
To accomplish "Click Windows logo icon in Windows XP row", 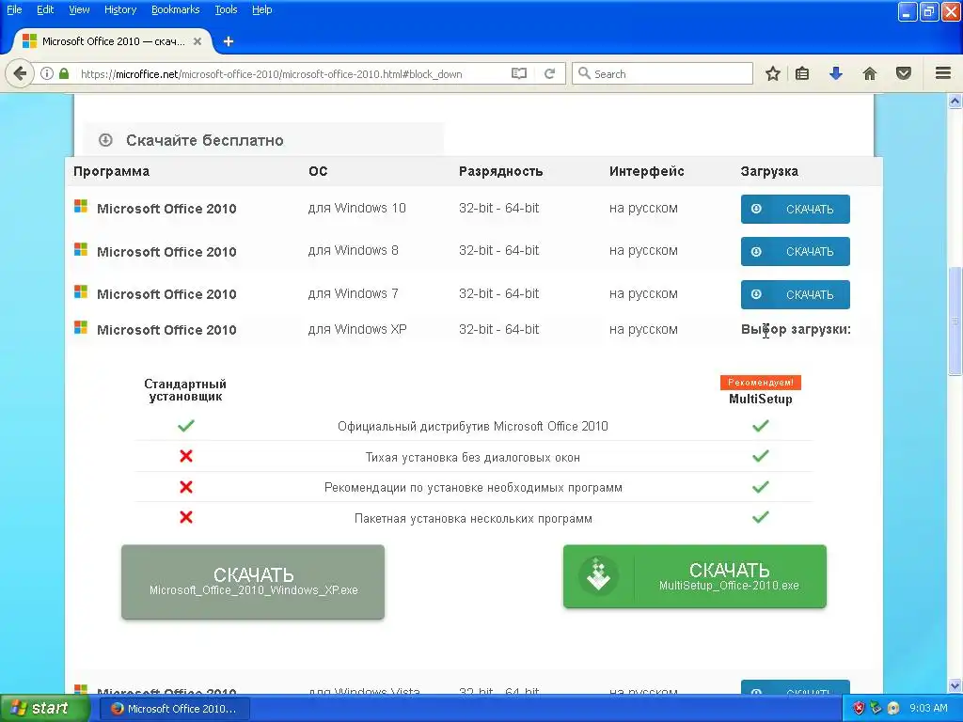I will point(81,327).
